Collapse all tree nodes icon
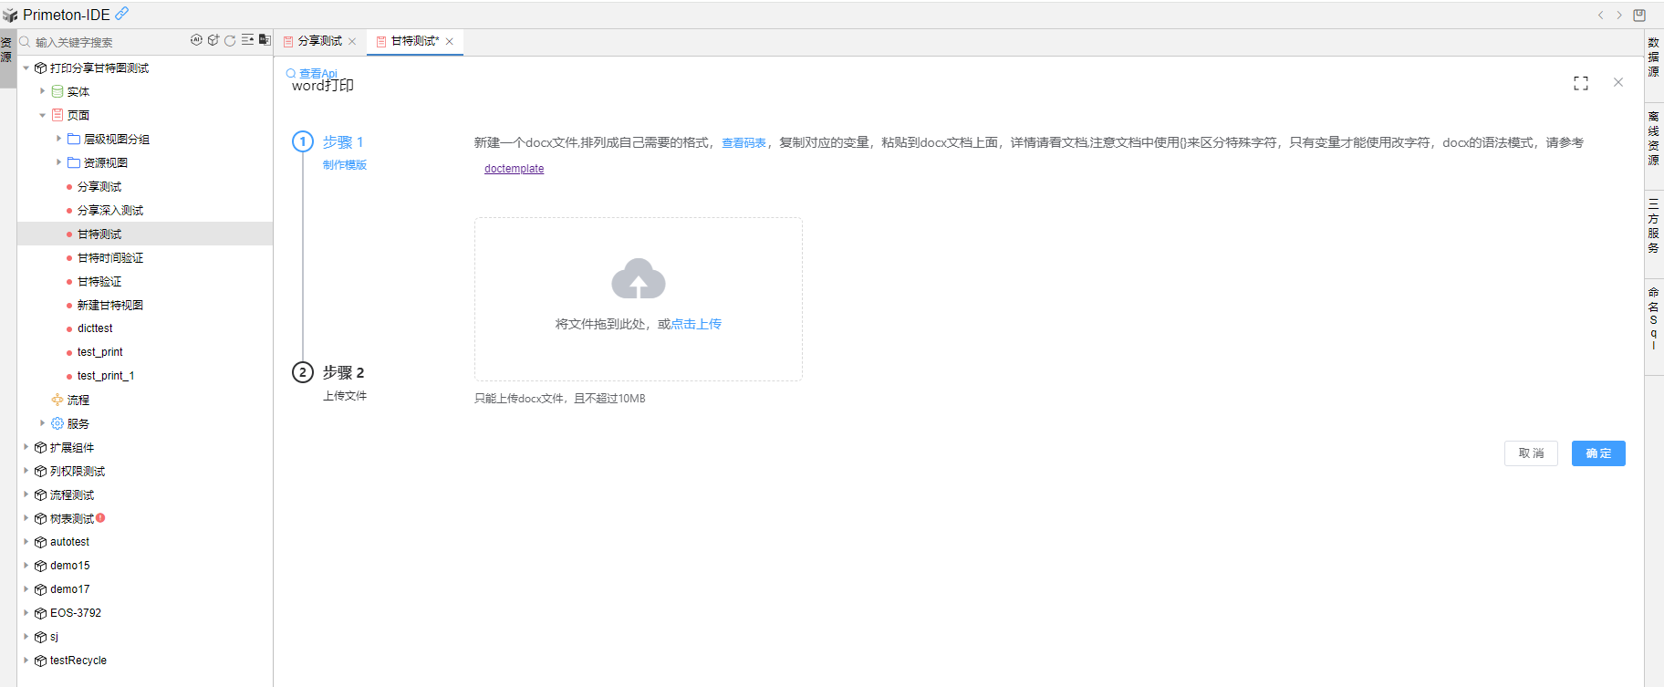The height and width of the screenshot is (687, 1664). 247,40
